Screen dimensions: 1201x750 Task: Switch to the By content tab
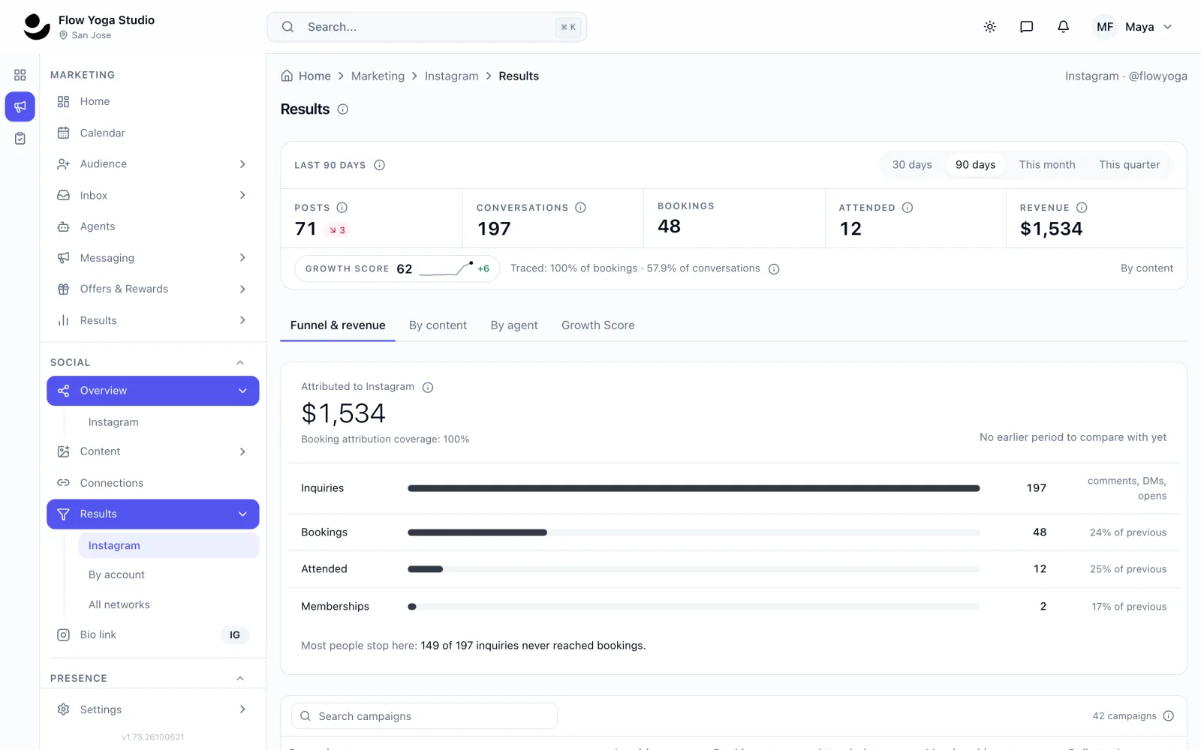coord(438,325)
